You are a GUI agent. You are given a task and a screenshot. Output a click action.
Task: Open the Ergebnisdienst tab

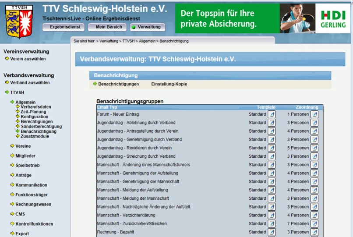64,27
